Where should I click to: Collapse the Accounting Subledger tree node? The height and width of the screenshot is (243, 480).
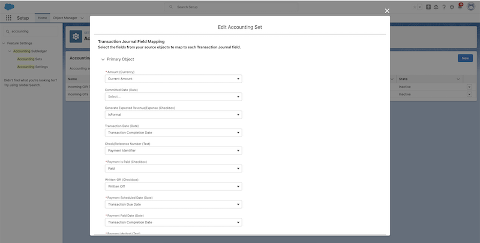tap(10, 51)
